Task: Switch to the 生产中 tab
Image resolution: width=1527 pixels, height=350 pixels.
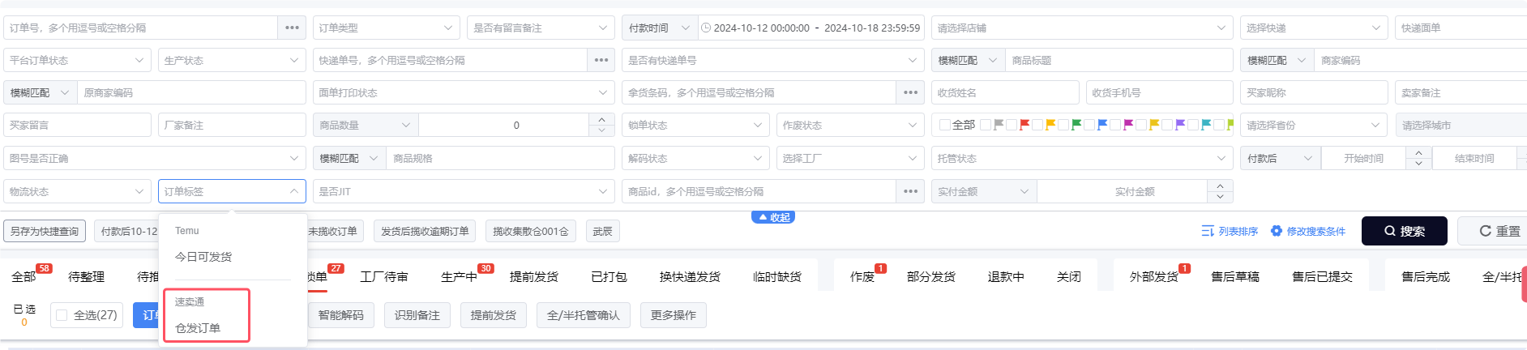Action: click(x=459, y=276)
